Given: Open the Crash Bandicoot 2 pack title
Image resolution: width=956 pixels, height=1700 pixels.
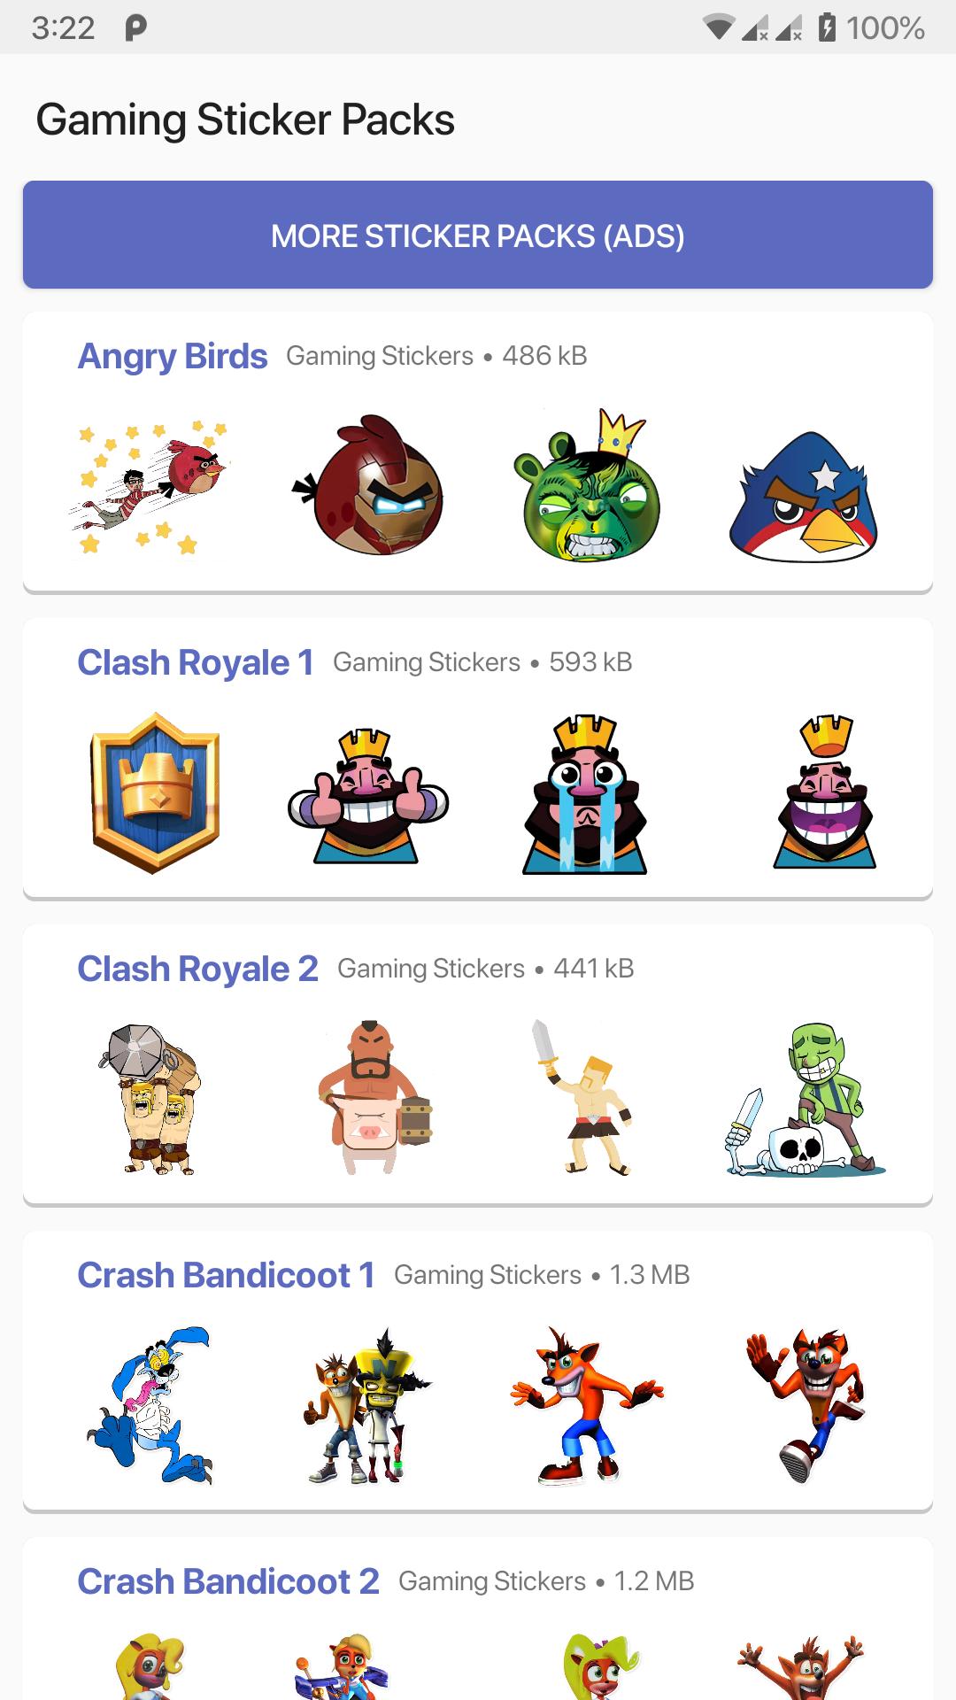Looking at the screenshot, I should coord(228,1581).
